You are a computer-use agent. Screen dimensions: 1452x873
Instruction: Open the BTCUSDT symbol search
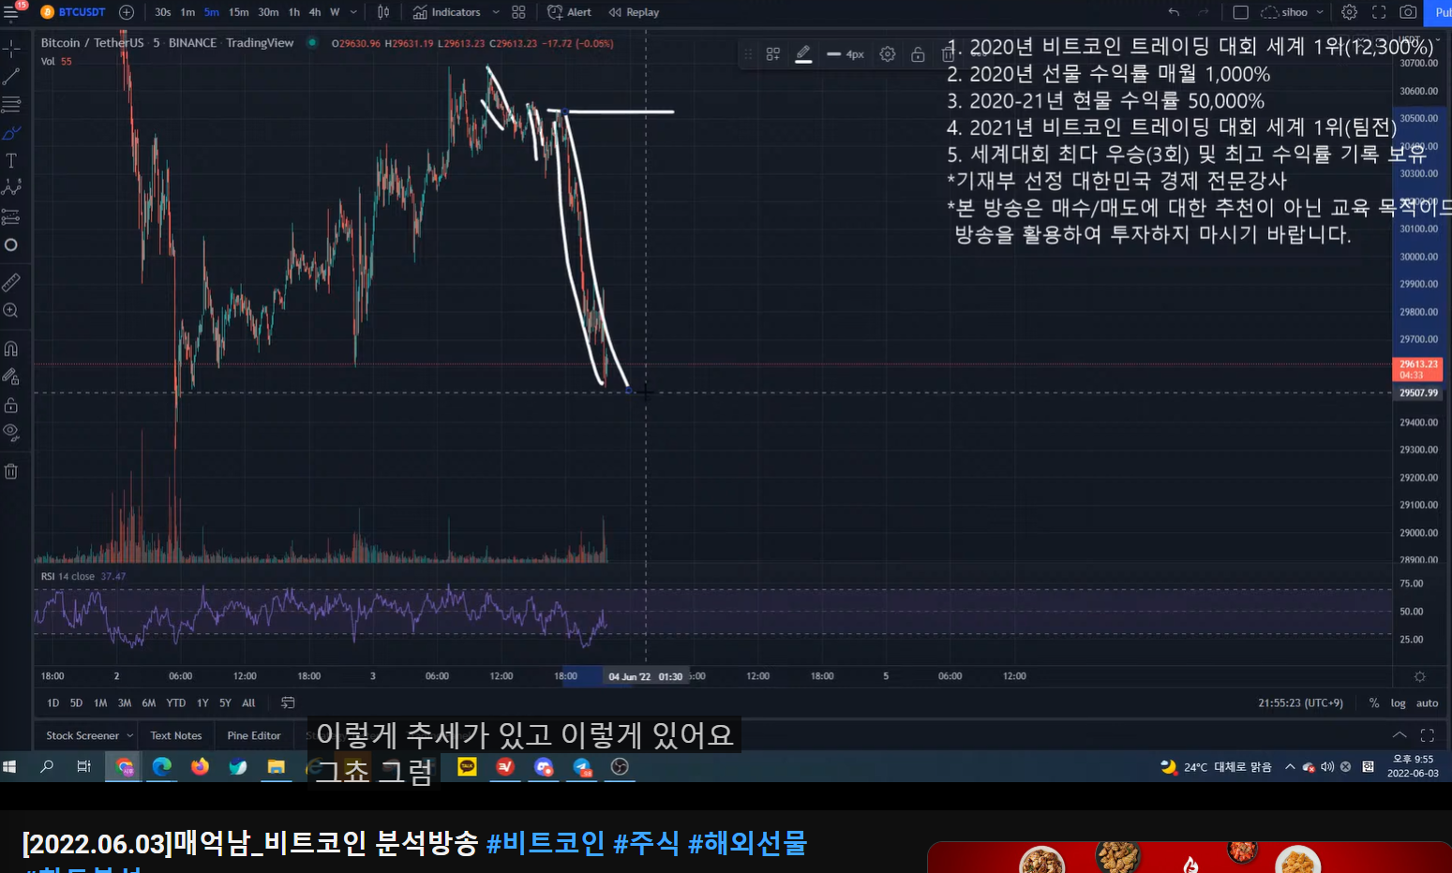(x=73, y=12)
